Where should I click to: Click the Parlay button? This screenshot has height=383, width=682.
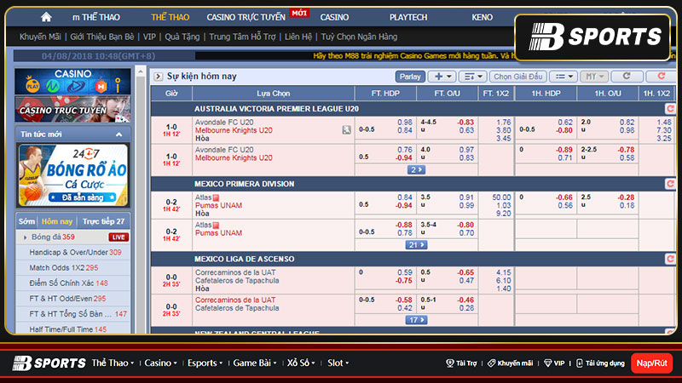(410, 77)
